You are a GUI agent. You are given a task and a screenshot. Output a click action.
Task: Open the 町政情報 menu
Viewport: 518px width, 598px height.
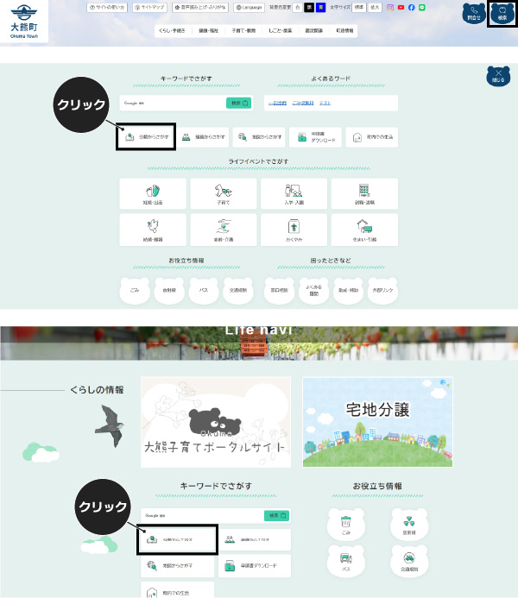(x=344, y=30)
